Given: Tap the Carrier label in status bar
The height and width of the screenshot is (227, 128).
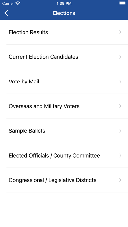Looking at the screenshot, I should coord(8,3).
